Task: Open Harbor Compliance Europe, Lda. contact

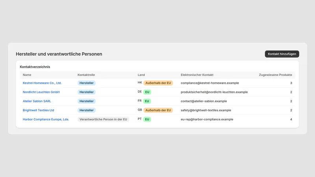Action: click(x=46, y=119)
